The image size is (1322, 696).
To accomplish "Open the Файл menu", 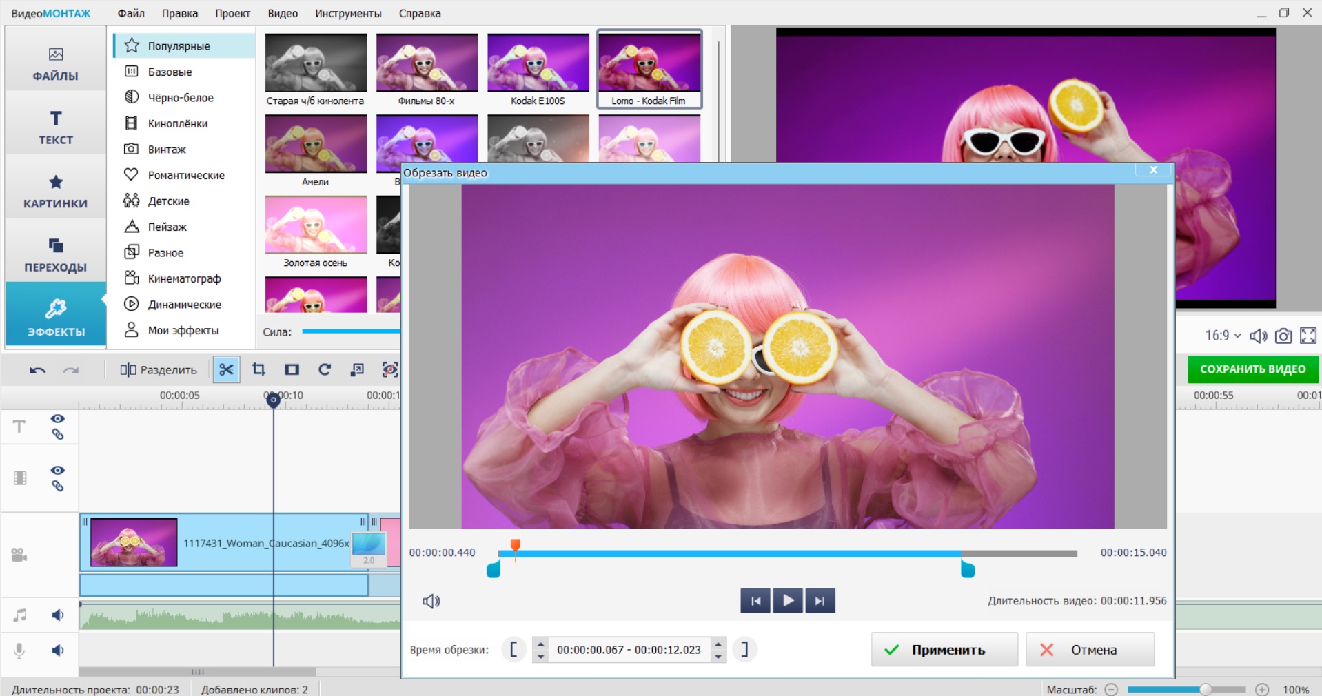I will pyautogui.click(x=131, y=13).
